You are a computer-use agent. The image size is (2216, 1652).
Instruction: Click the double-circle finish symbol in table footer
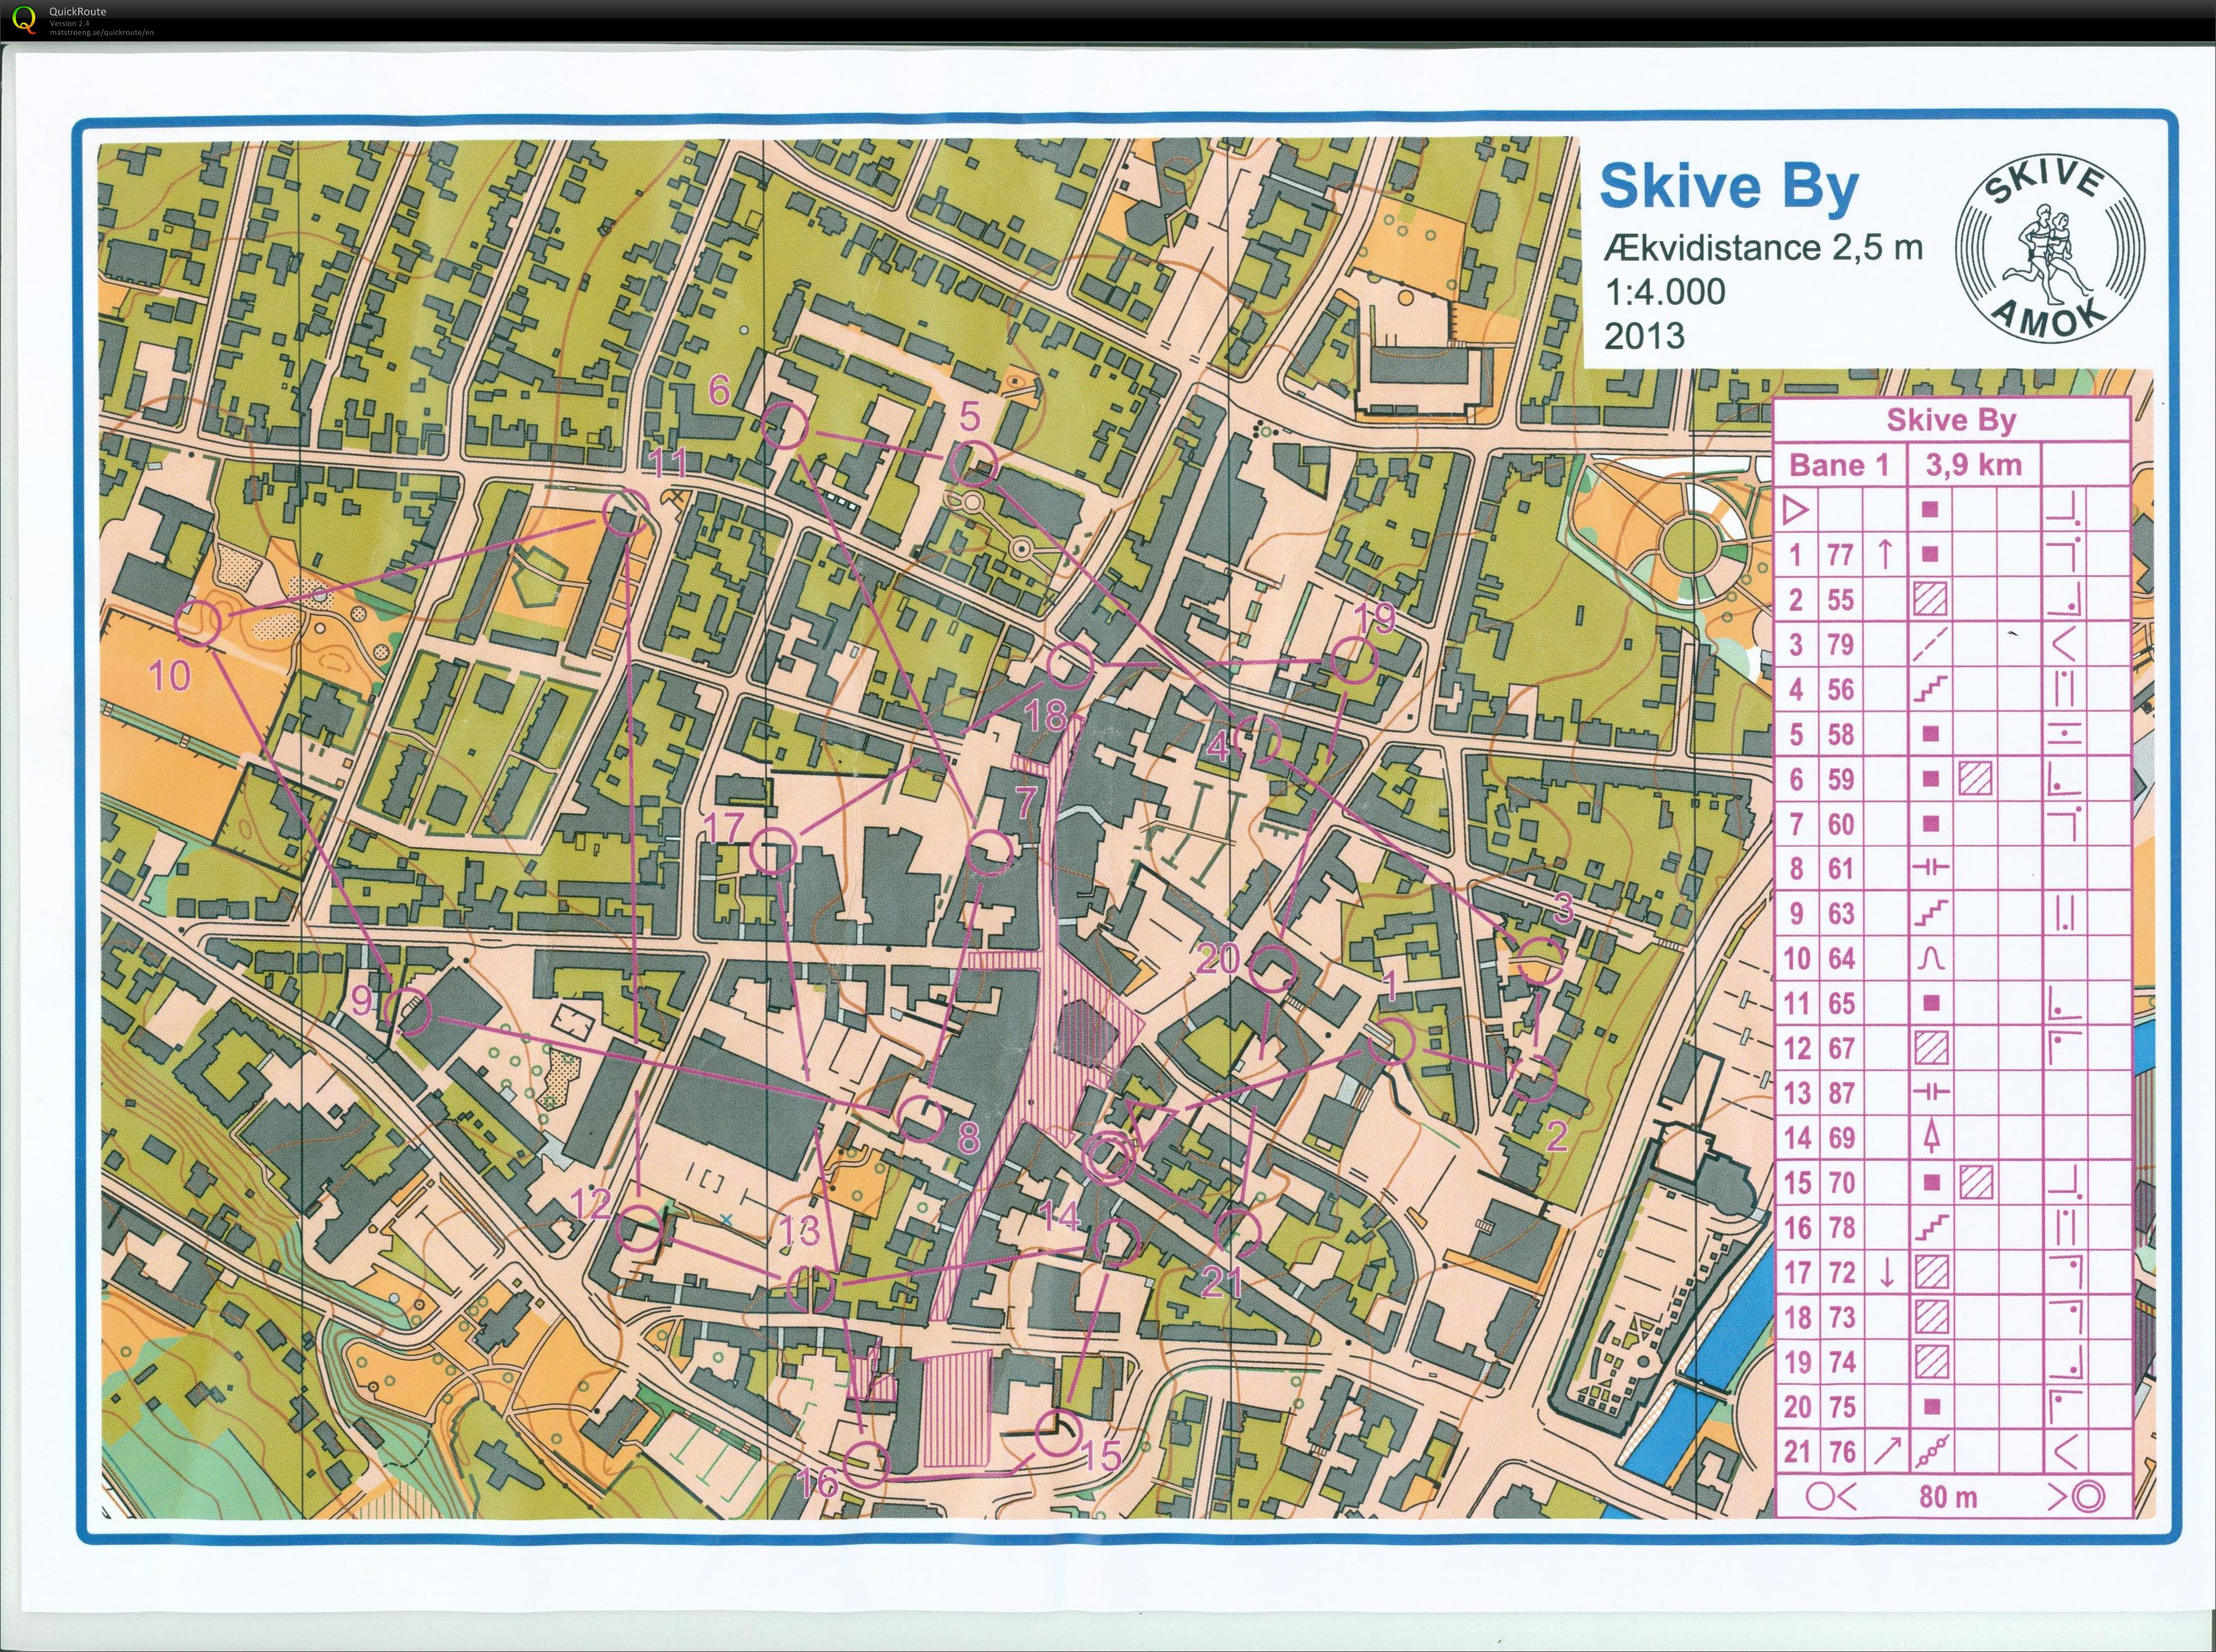pyautogui.click(x=2089, y=1497)
